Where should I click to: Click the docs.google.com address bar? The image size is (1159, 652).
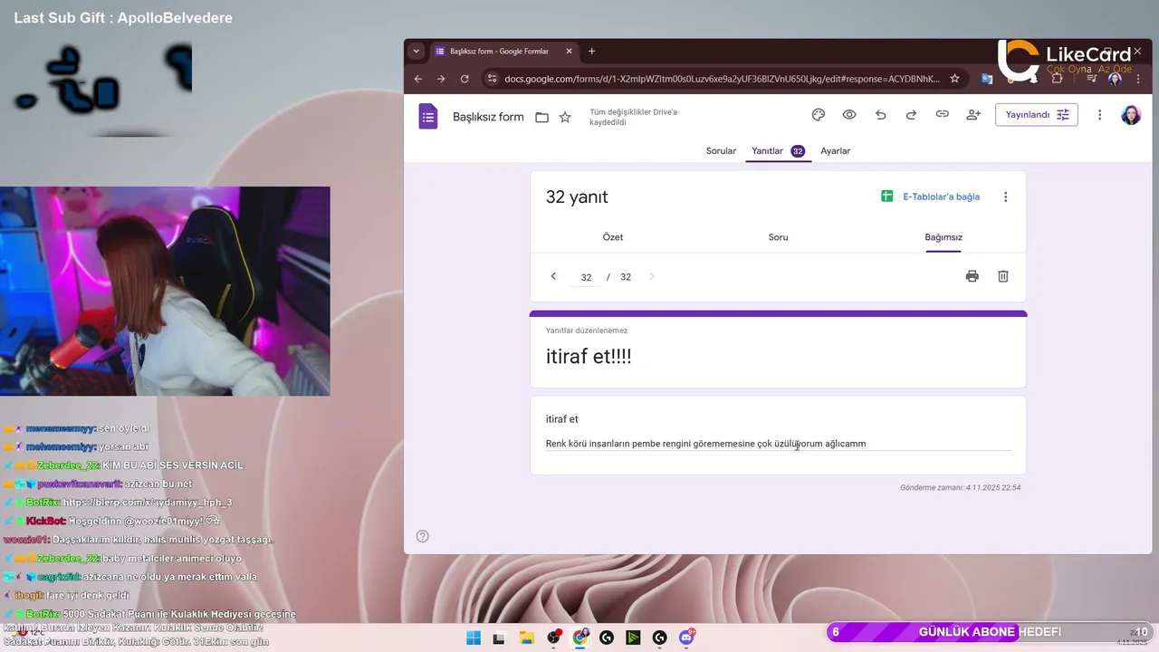click(722, 79)
